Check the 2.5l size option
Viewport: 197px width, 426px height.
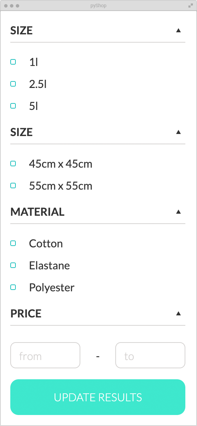(x=13, y=84)
